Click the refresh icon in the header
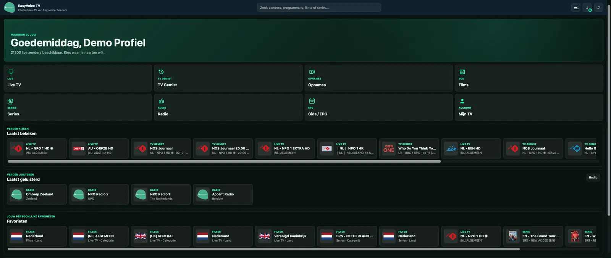The height and width of the screenshot is (258, 611). point(598,8)
